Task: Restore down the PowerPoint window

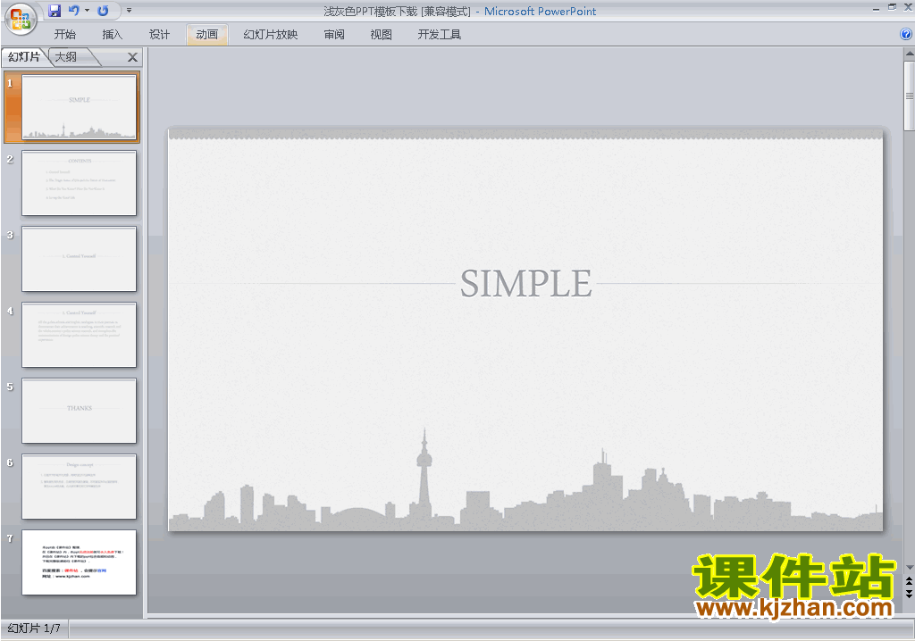Action: tap(892, 7)
